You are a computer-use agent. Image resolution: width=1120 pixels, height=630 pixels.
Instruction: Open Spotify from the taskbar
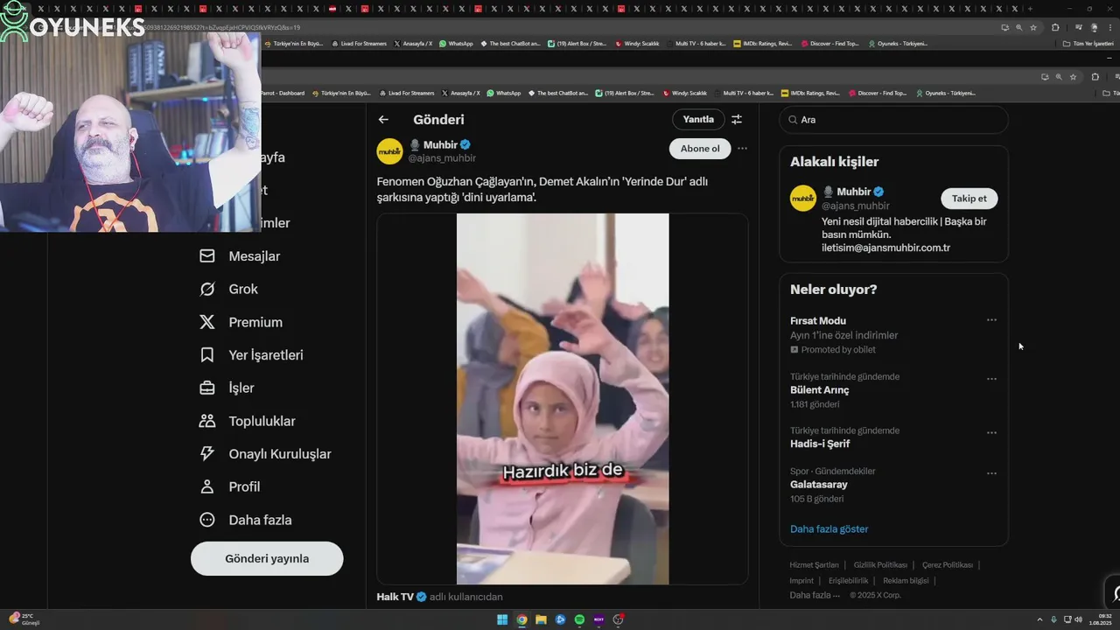(579, 619)
